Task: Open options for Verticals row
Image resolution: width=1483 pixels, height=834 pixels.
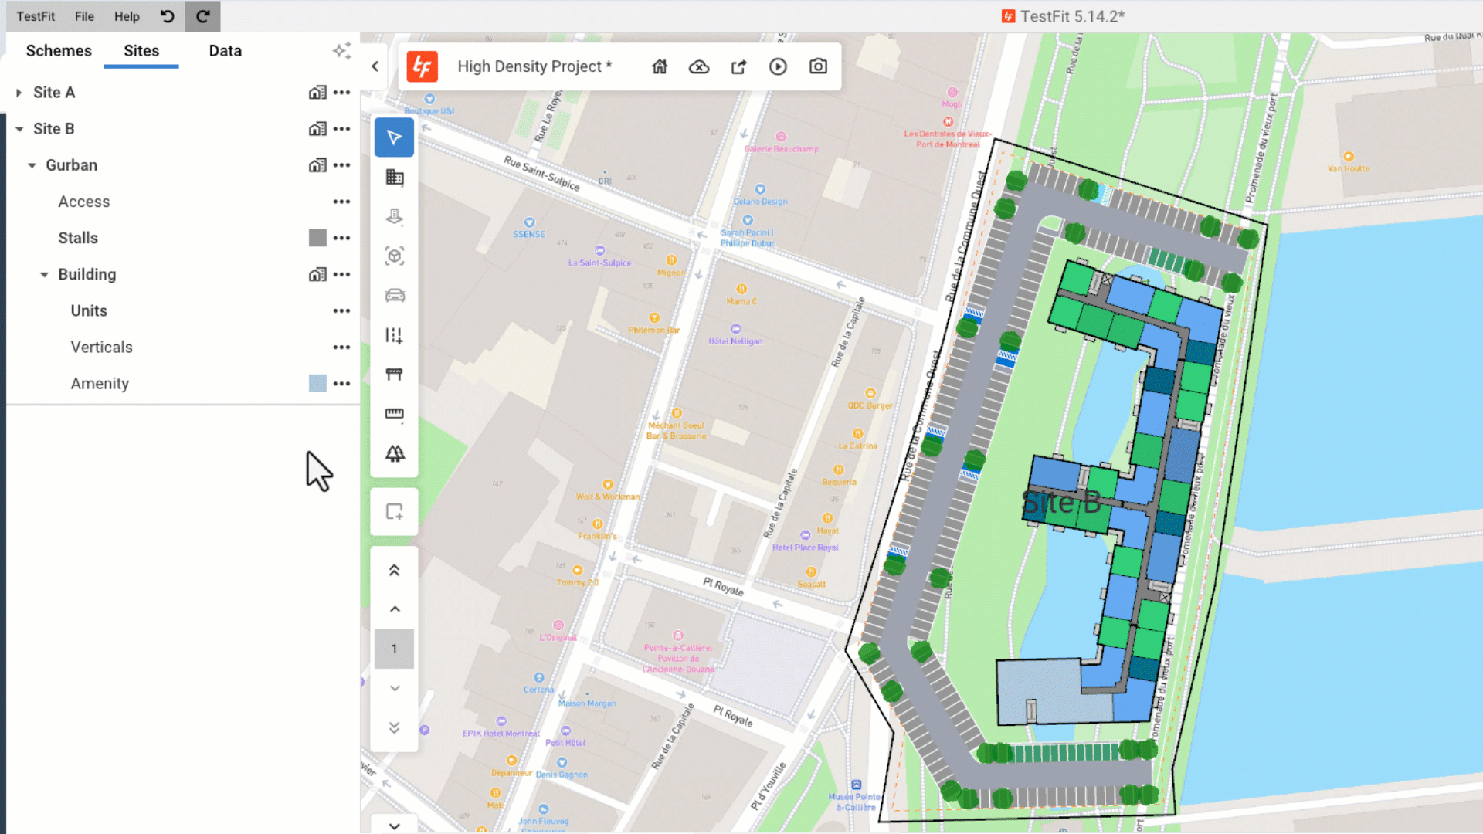Action: point(341,347)
